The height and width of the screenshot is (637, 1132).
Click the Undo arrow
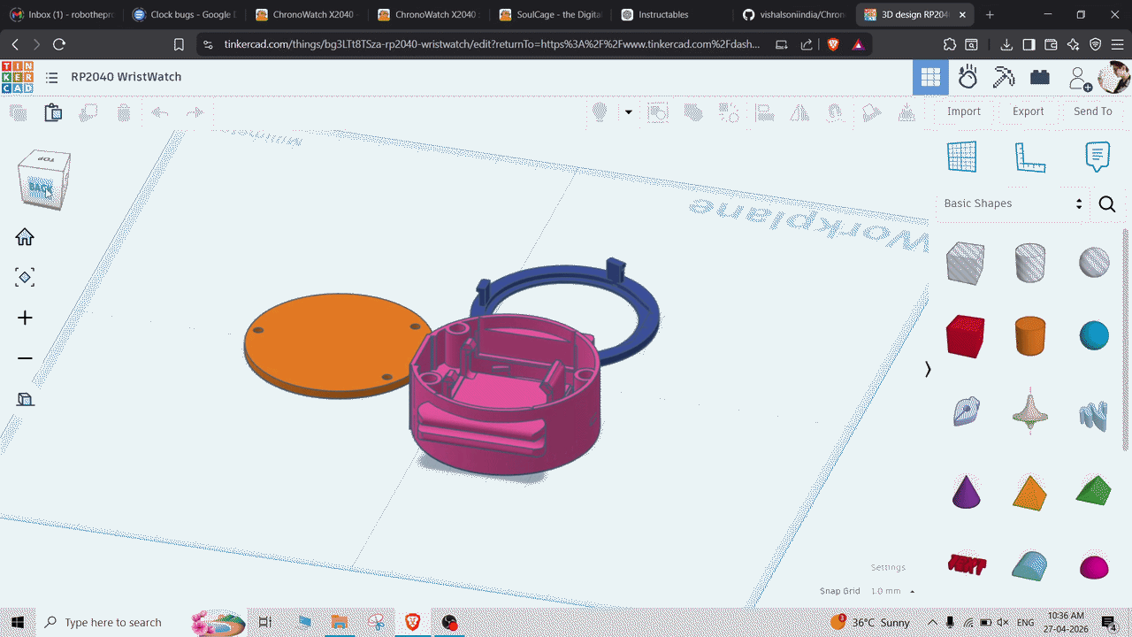[160, 112]
